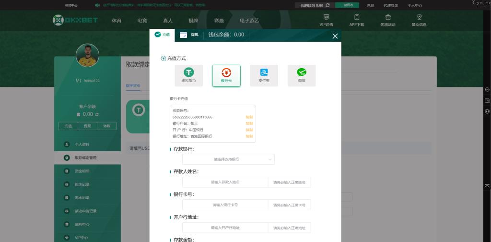The height and width of the screenshot is (242, 491).
Task: Open 电子游艺 menu item
Action: pos(249,21)
